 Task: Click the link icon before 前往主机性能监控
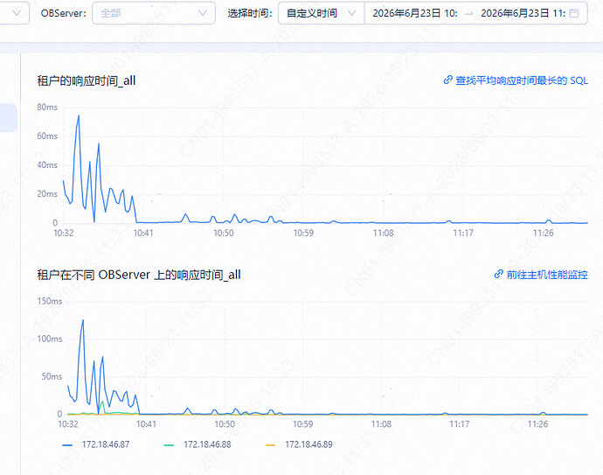tap(498, 274)
